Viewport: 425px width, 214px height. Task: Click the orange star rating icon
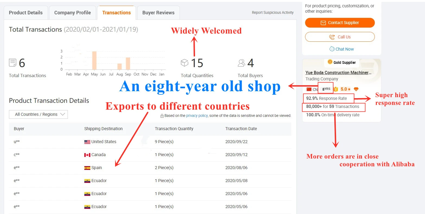click(349, 89)
